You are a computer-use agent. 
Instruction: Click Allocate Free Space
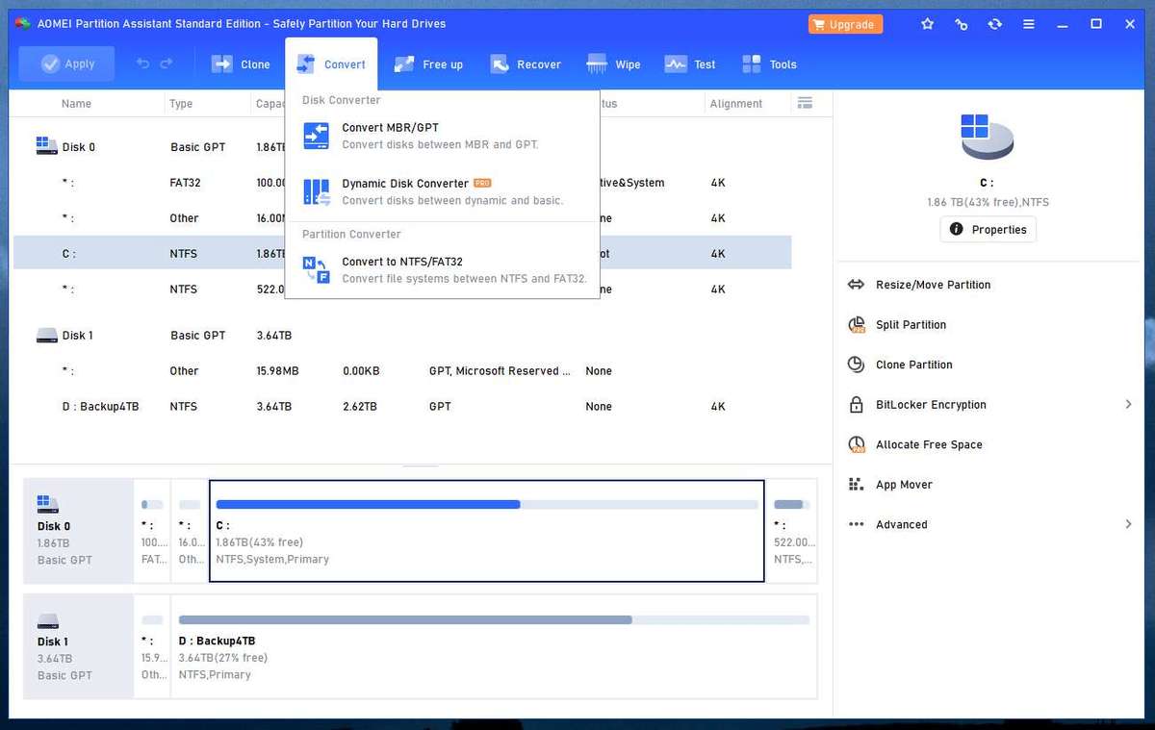pyautogui.click(x=929, y=445)
